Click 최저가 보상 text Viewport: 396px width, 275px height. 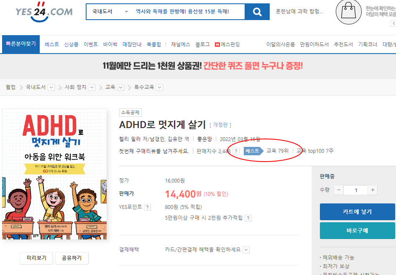(x=336, y=266)
